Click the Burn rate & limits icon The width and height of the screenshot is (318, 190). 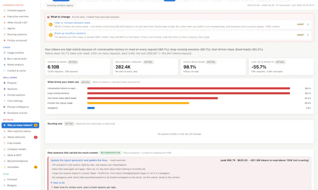point(4,59)
